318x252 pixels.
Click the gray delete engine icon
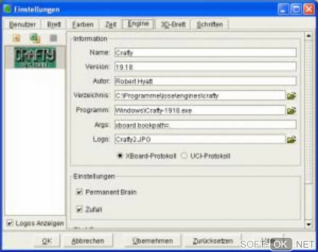(x=53, y=38)
